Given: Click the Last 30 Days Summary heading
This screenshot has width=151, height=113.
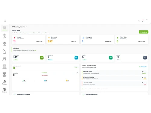Looking at the screenshot, I should (x=92, y=94).
